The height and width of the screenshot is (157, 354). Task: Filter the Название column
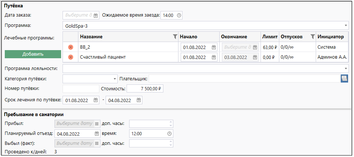tap(175, 37)
